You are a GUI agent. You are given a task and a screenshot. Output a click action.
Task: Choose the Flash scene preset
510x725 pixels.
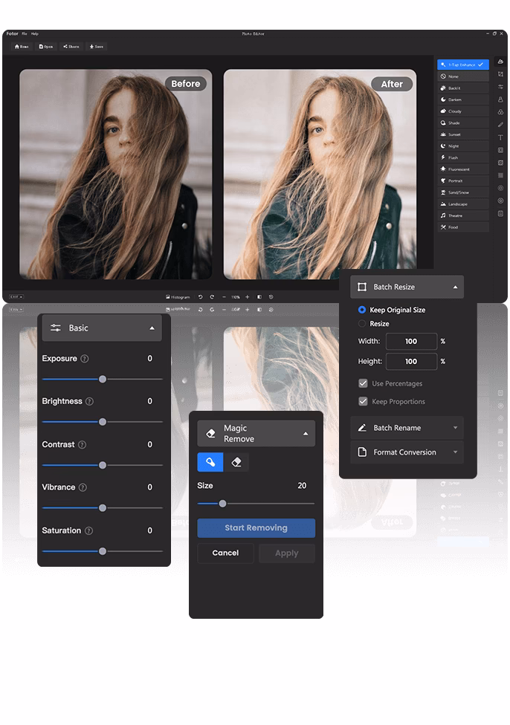tap(463, 157)
